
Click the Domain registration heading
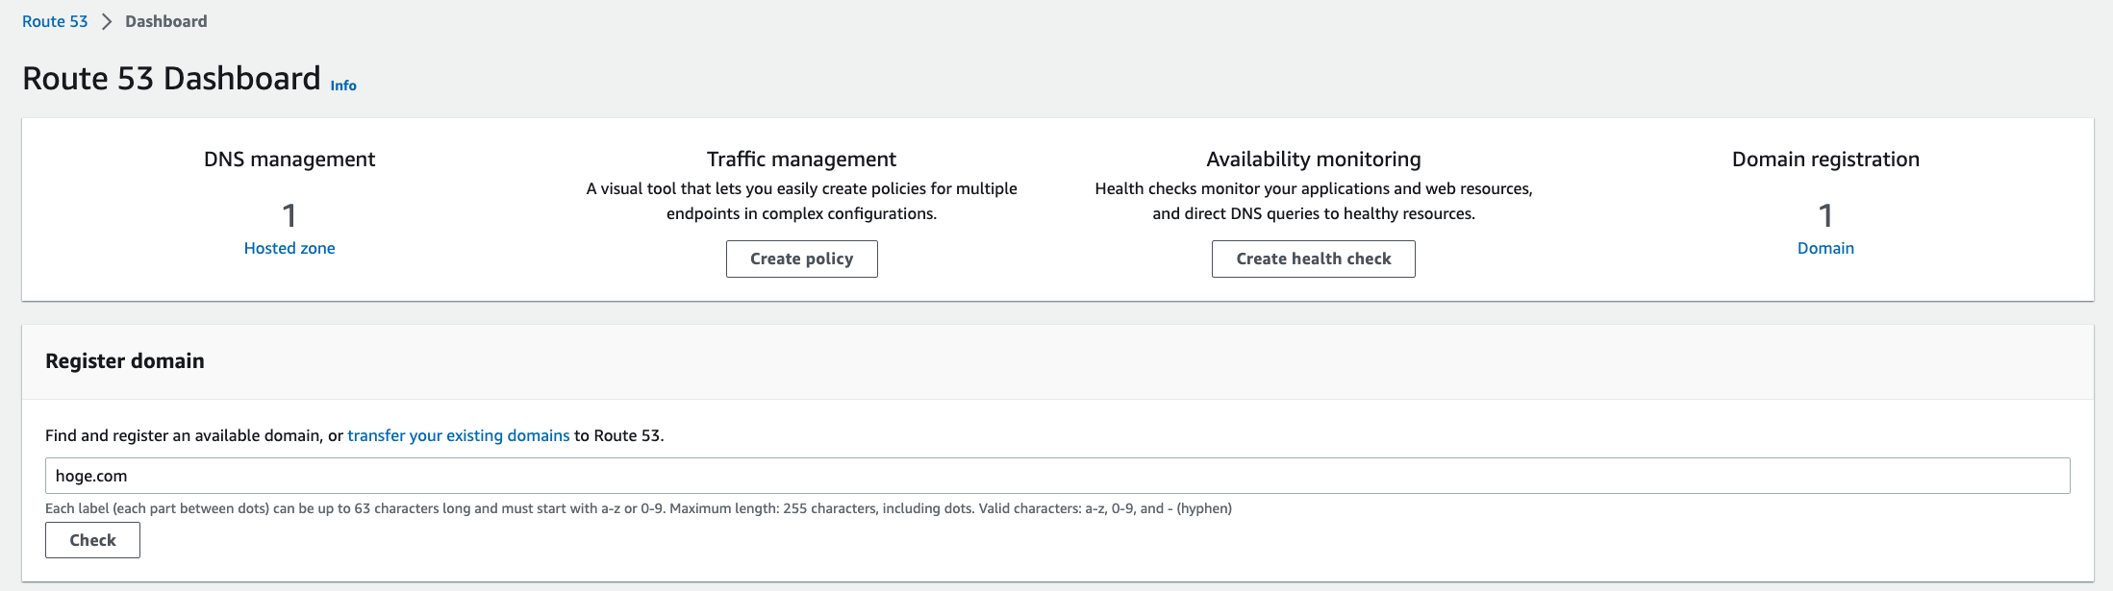point(1825,160)
